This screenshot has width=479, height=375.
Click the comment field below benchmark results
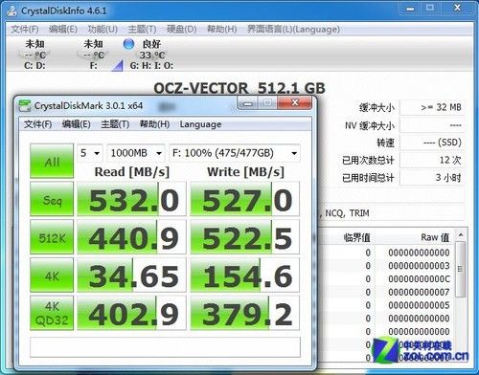(x=165, y=347)
